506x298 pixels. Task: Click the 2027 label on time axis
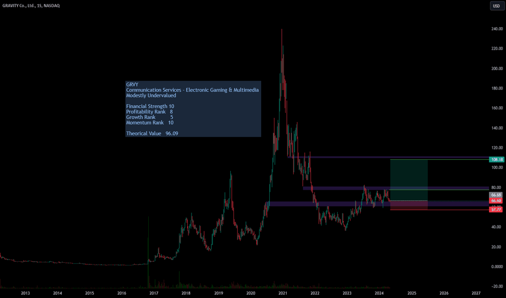476,293
